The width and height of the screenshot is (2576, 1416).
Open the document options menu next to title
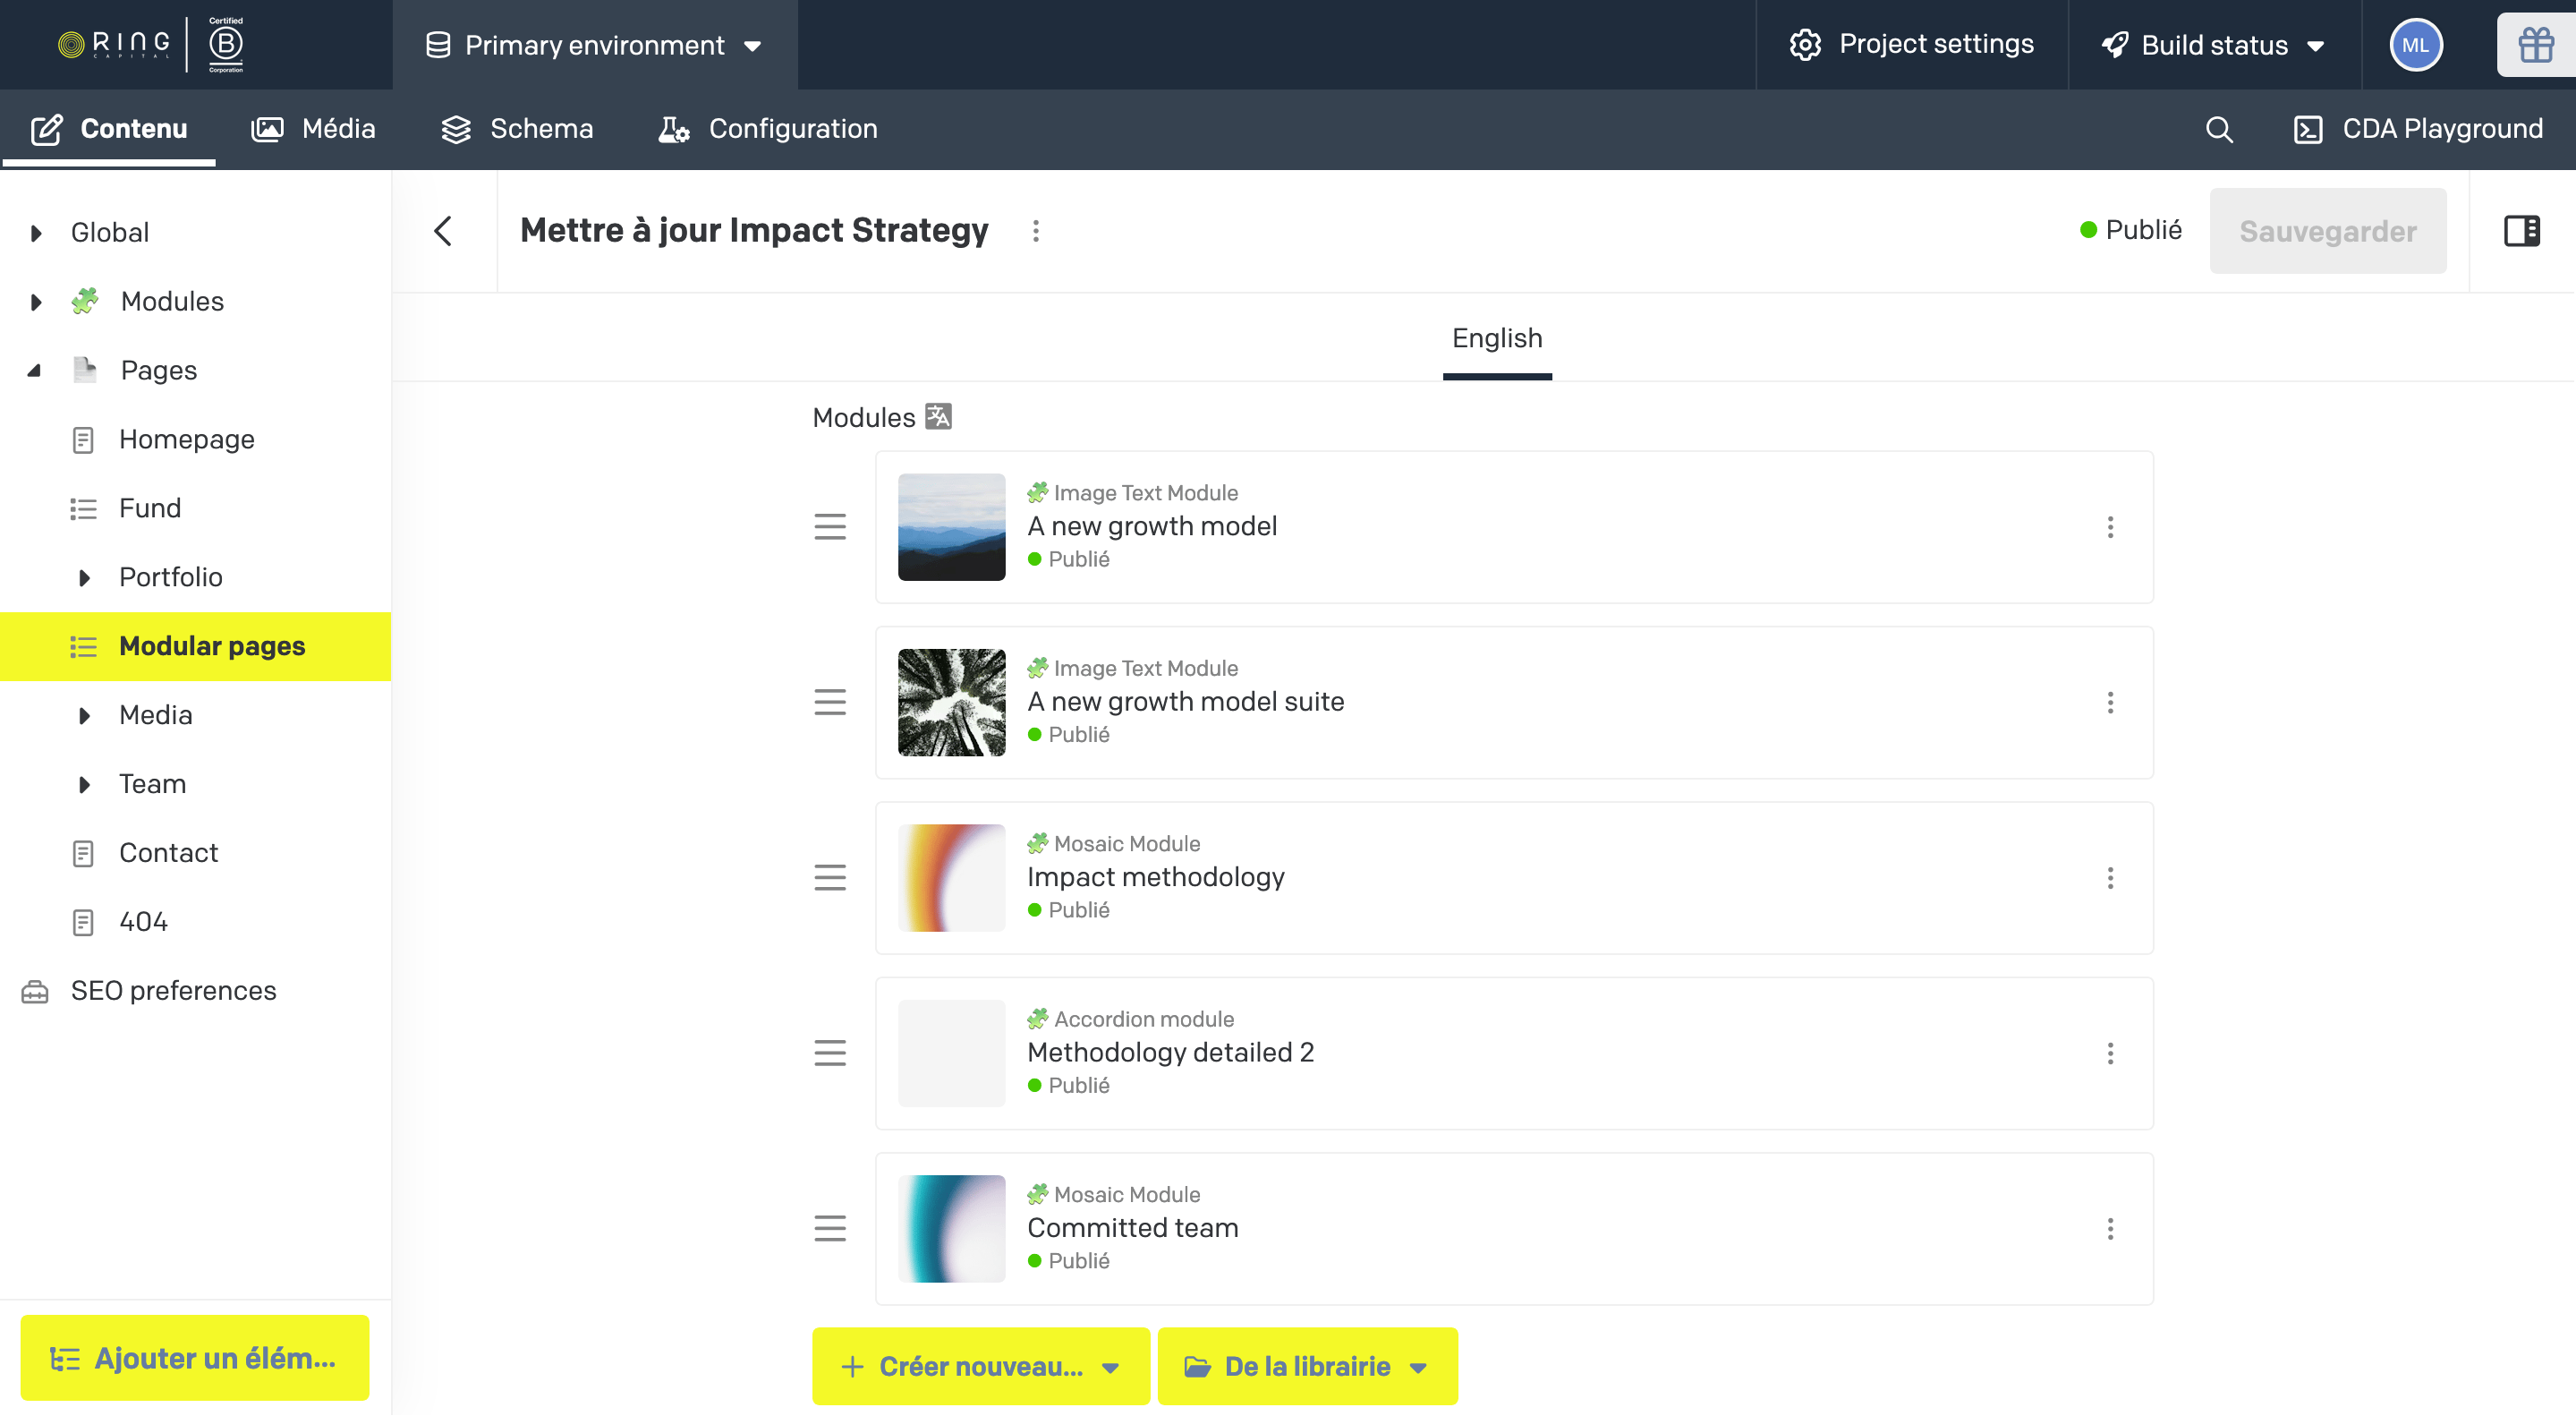tap(1036, 231)
